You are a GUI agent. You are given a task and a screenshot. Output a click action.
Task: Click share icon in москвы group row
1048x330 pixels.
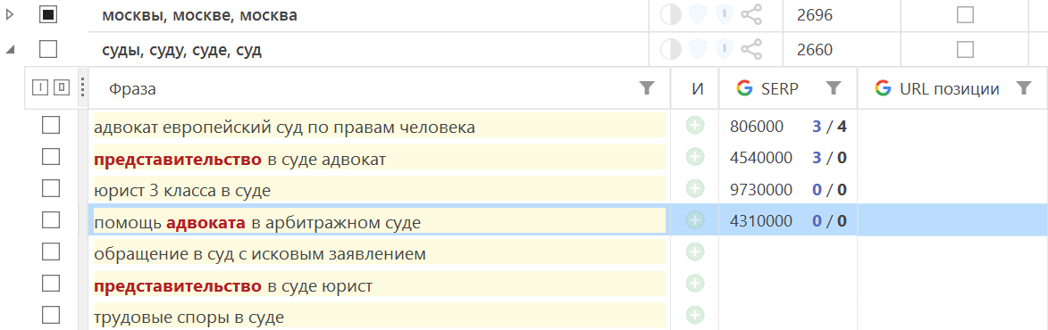pos(752,14)
